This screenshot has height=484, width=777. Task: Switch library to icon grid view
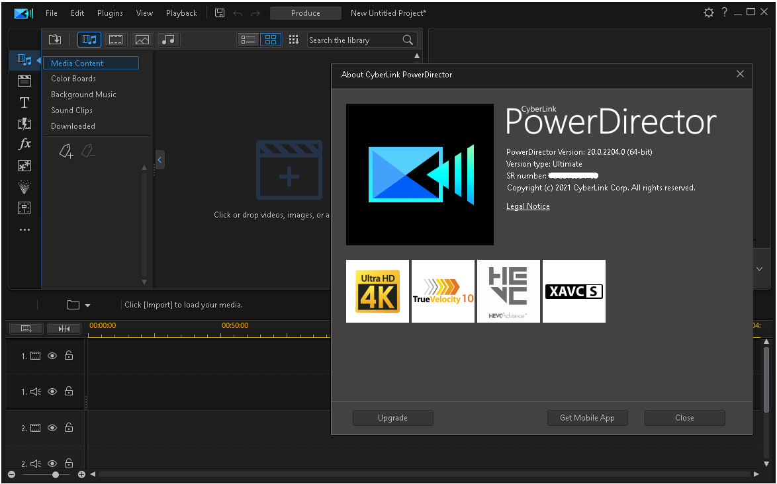[271, 40]
